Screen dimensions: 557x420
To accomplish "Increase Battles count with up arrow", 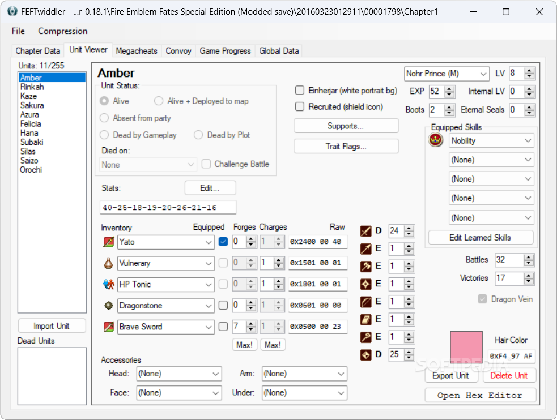I will click(x=529, y=257).
